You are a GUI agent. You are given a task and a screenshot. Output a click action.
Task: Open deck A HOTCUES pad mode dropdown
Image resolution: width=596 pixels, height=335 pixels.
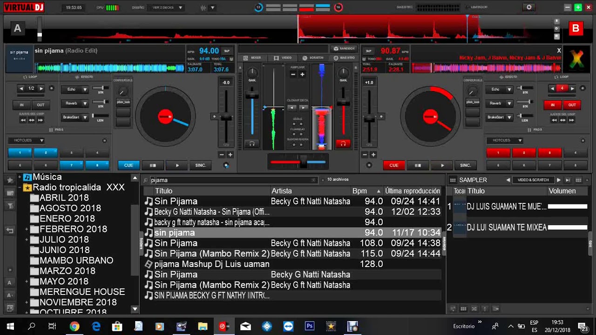27,140
